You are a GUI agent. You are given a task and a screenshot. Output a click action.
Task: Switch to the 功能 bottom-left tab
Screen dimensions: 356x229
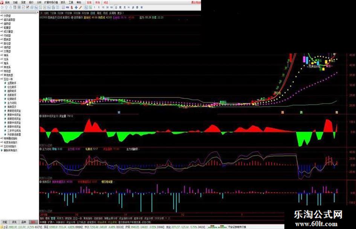tap(5, 222)
